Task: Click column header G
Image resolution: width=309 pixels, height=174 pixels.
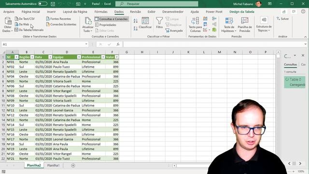Action: [x=126, y=52]
